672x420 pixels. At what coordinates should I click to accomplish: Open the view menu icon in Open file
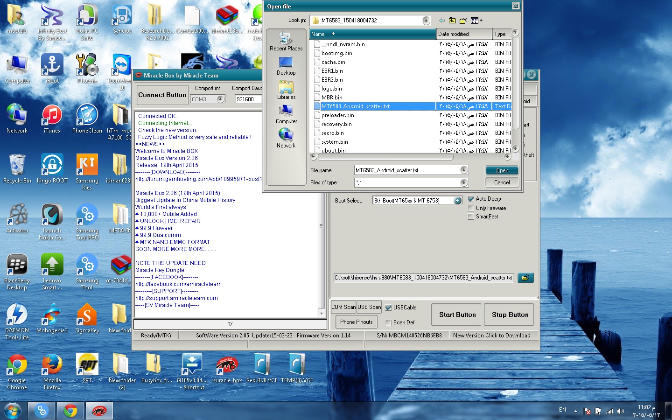point(476,21)
